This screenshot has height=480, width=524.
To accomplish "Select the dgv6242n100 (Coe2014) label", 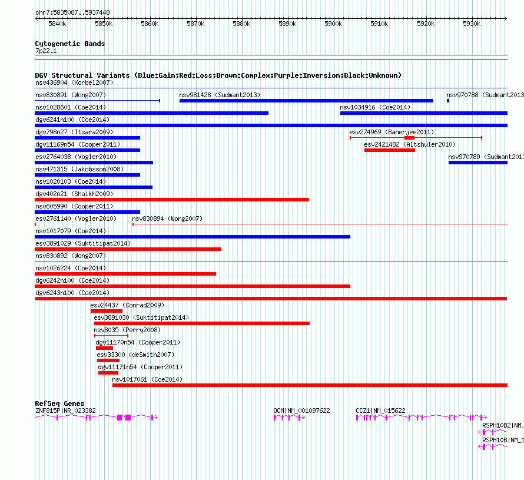I will click(72, 280).
